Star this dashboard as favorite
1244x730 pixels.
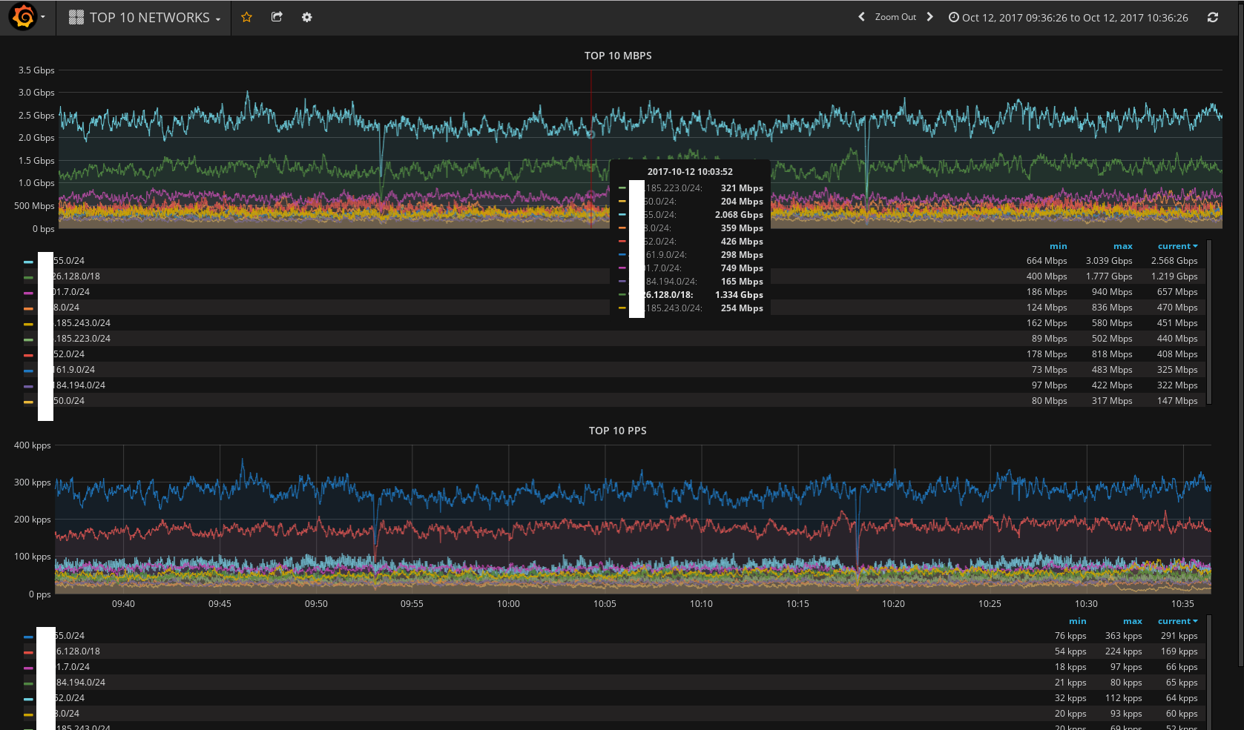click(247, 17)
